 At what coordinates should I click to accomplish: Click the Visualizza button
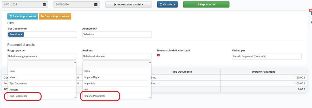coord(167,4)
